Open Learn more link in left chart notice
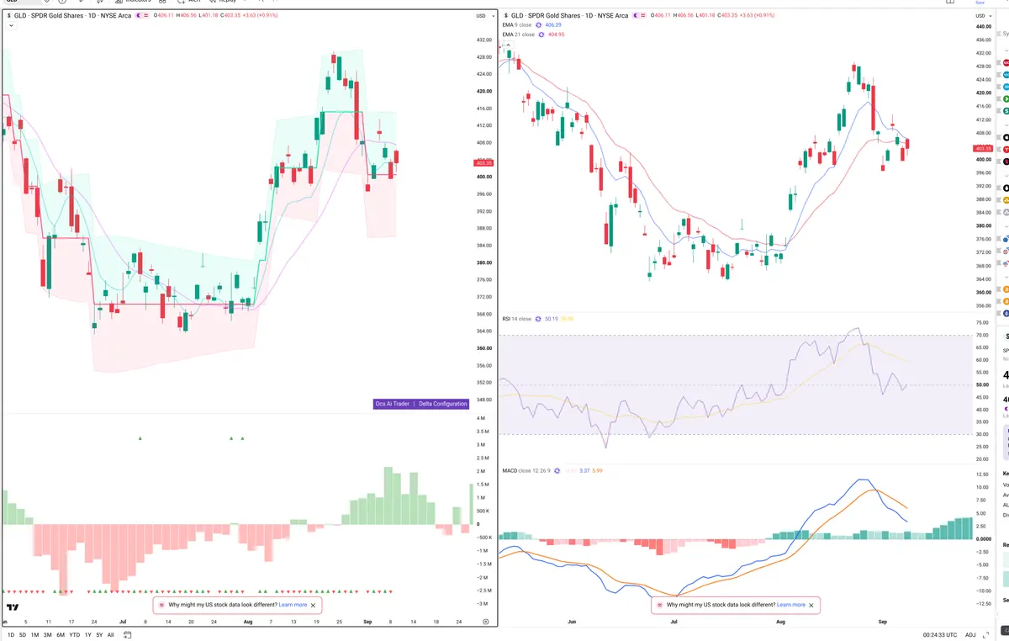Viewport: 1009px width, 641px height. click(x=293, y=605)
